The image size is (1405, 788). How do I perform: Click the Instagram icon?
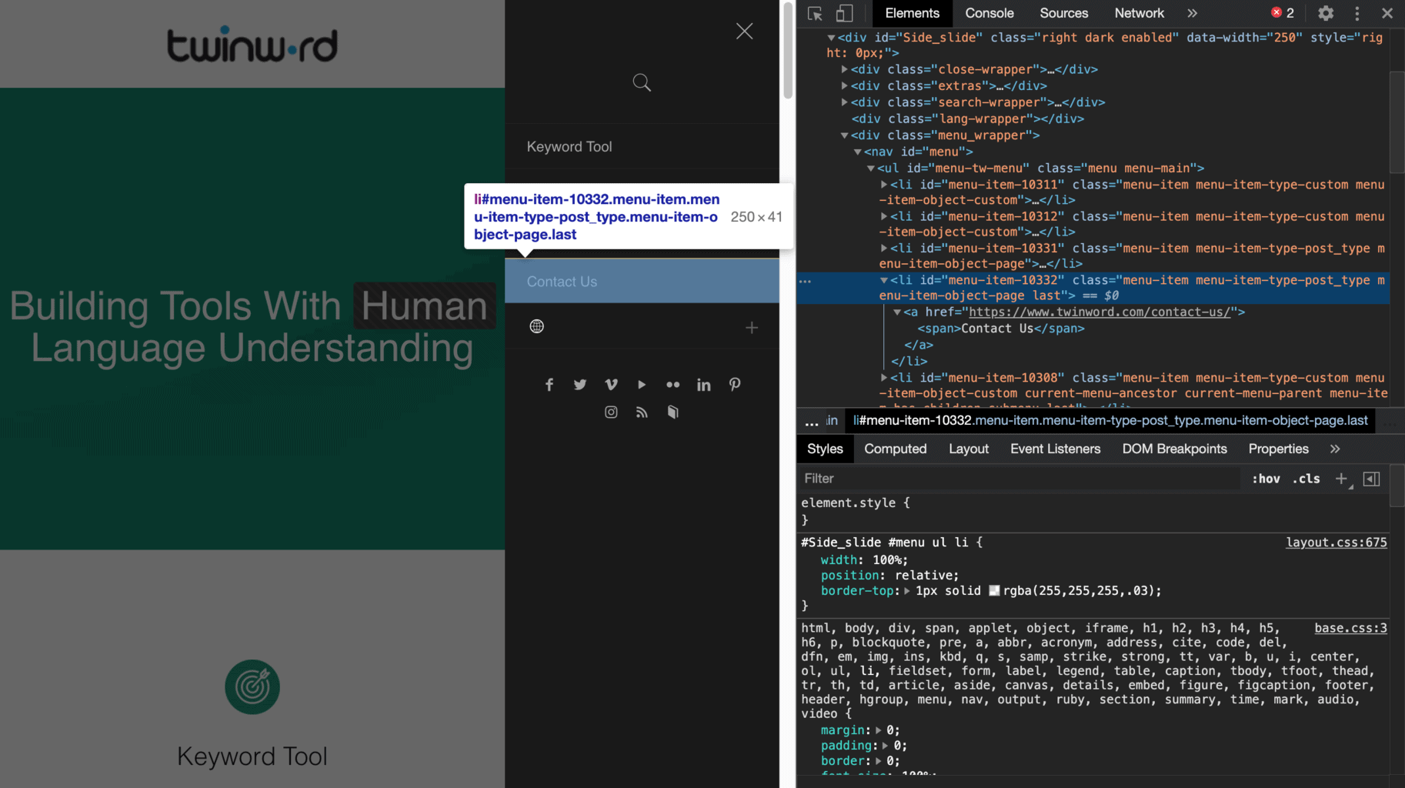(x=610, y=412)
